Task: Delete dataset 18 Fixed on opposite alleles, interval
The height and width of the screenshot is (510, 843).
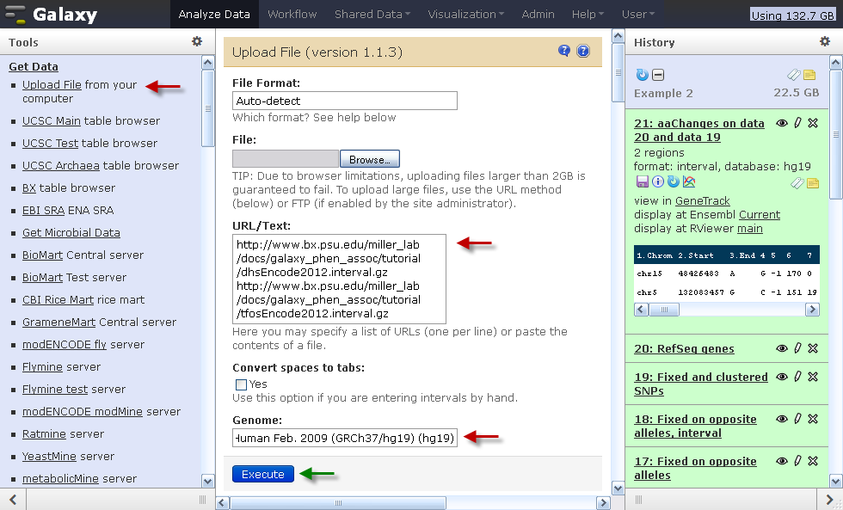Action: click(x=813, y=419)
